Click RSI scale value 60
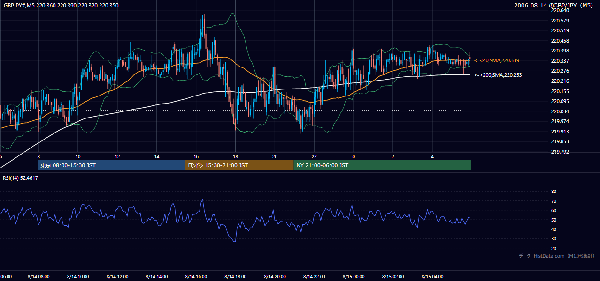Image resolution: width=600 pixels, height=281 pixels. (x=554, y=210)
